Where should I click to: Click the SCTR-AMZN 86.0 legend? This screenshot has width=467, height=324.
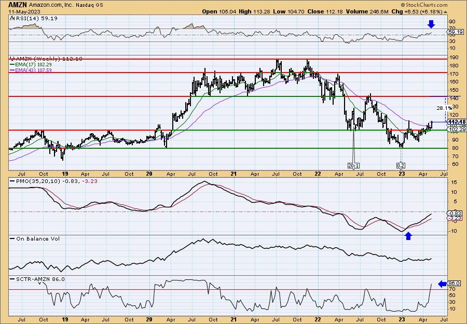(37, 279)
